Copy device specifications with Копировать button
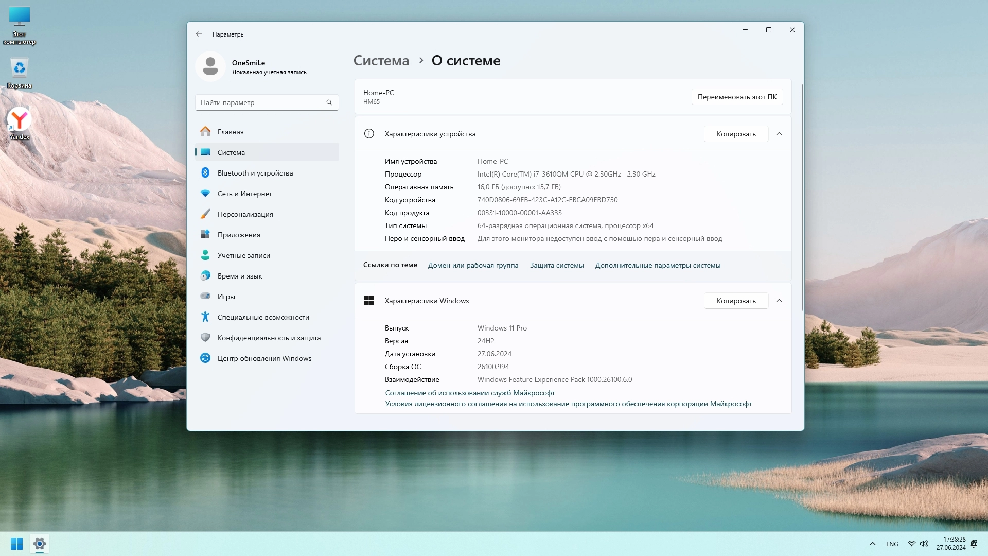This screenshot has height=556, width=988. click(x=736, y=134)
